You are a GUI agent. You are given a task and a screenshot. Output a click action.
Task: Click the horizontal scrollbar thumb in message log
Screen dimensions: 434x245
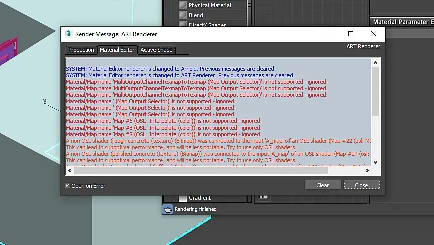(201, 171)
